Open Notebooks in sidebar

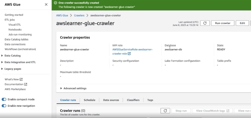coord(15,29)
